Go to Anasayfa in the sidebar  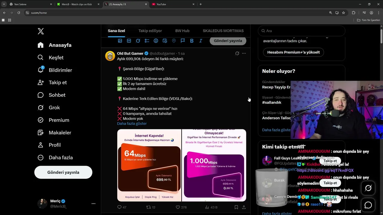pyautogui.click(x=54, y=45)
